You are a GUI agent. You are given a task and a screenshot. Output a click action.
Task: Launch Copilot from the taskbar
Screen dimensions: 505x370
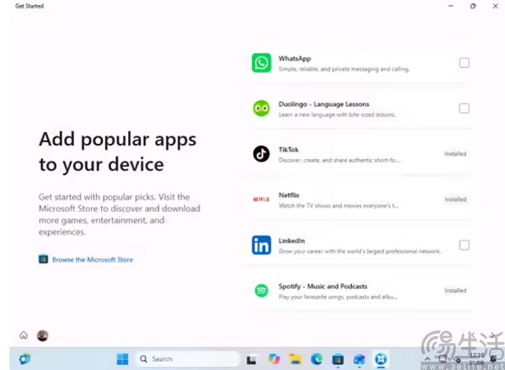pos(274,359)
